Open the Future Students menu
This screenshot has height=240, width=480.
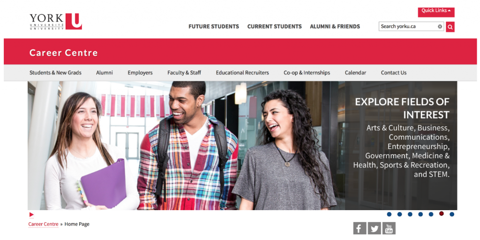point(214,27)
